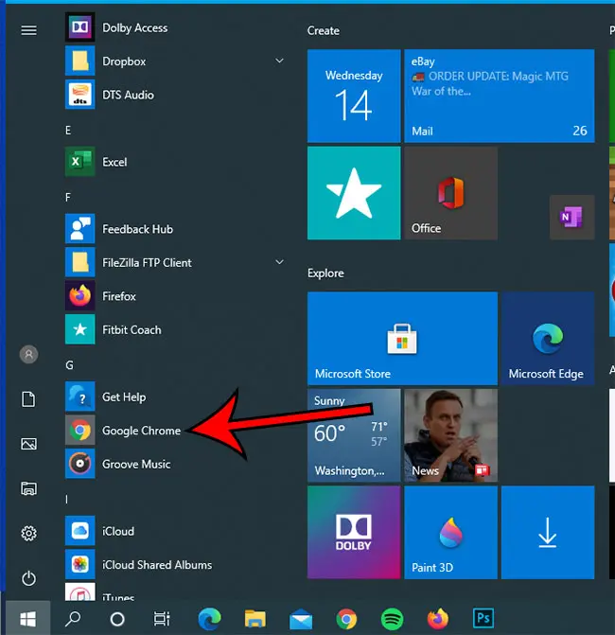Viewport: 615px width, 635px height.
Task: Expand the Dropbox folder chevron
Action: click(279, 62)
